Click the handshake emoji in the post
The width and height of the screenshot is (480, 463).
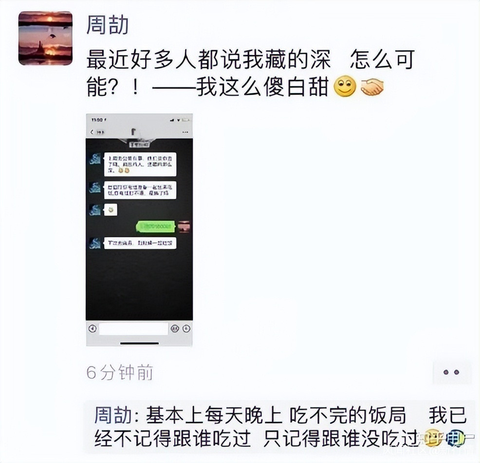coord(371,87)
